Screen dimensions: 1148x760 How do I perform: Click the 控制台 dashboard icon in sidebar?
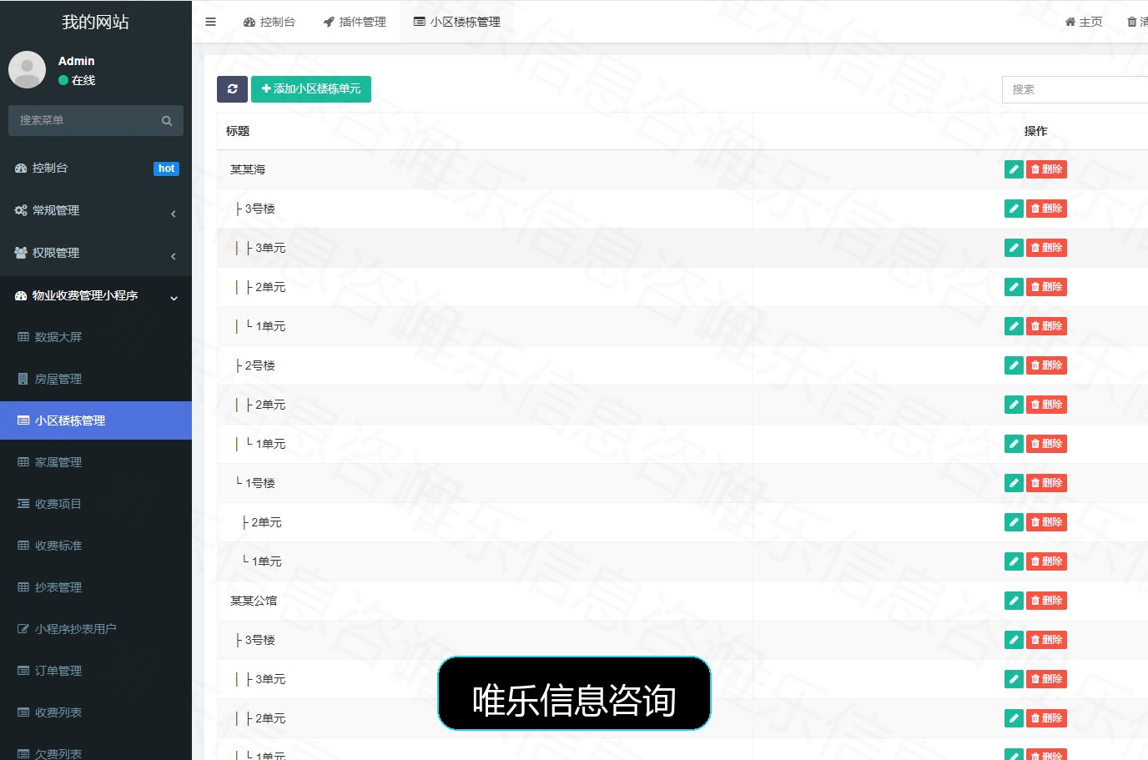[21, 169]
